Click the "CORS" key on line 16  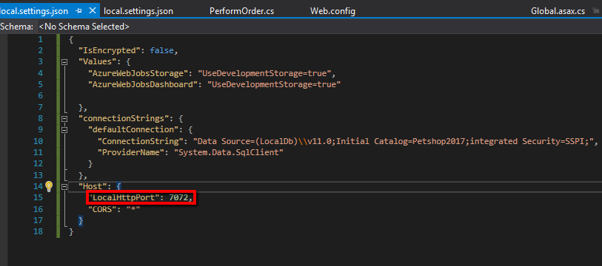102,209
